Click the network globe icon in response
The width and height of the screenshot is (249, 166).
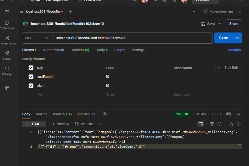228,114
